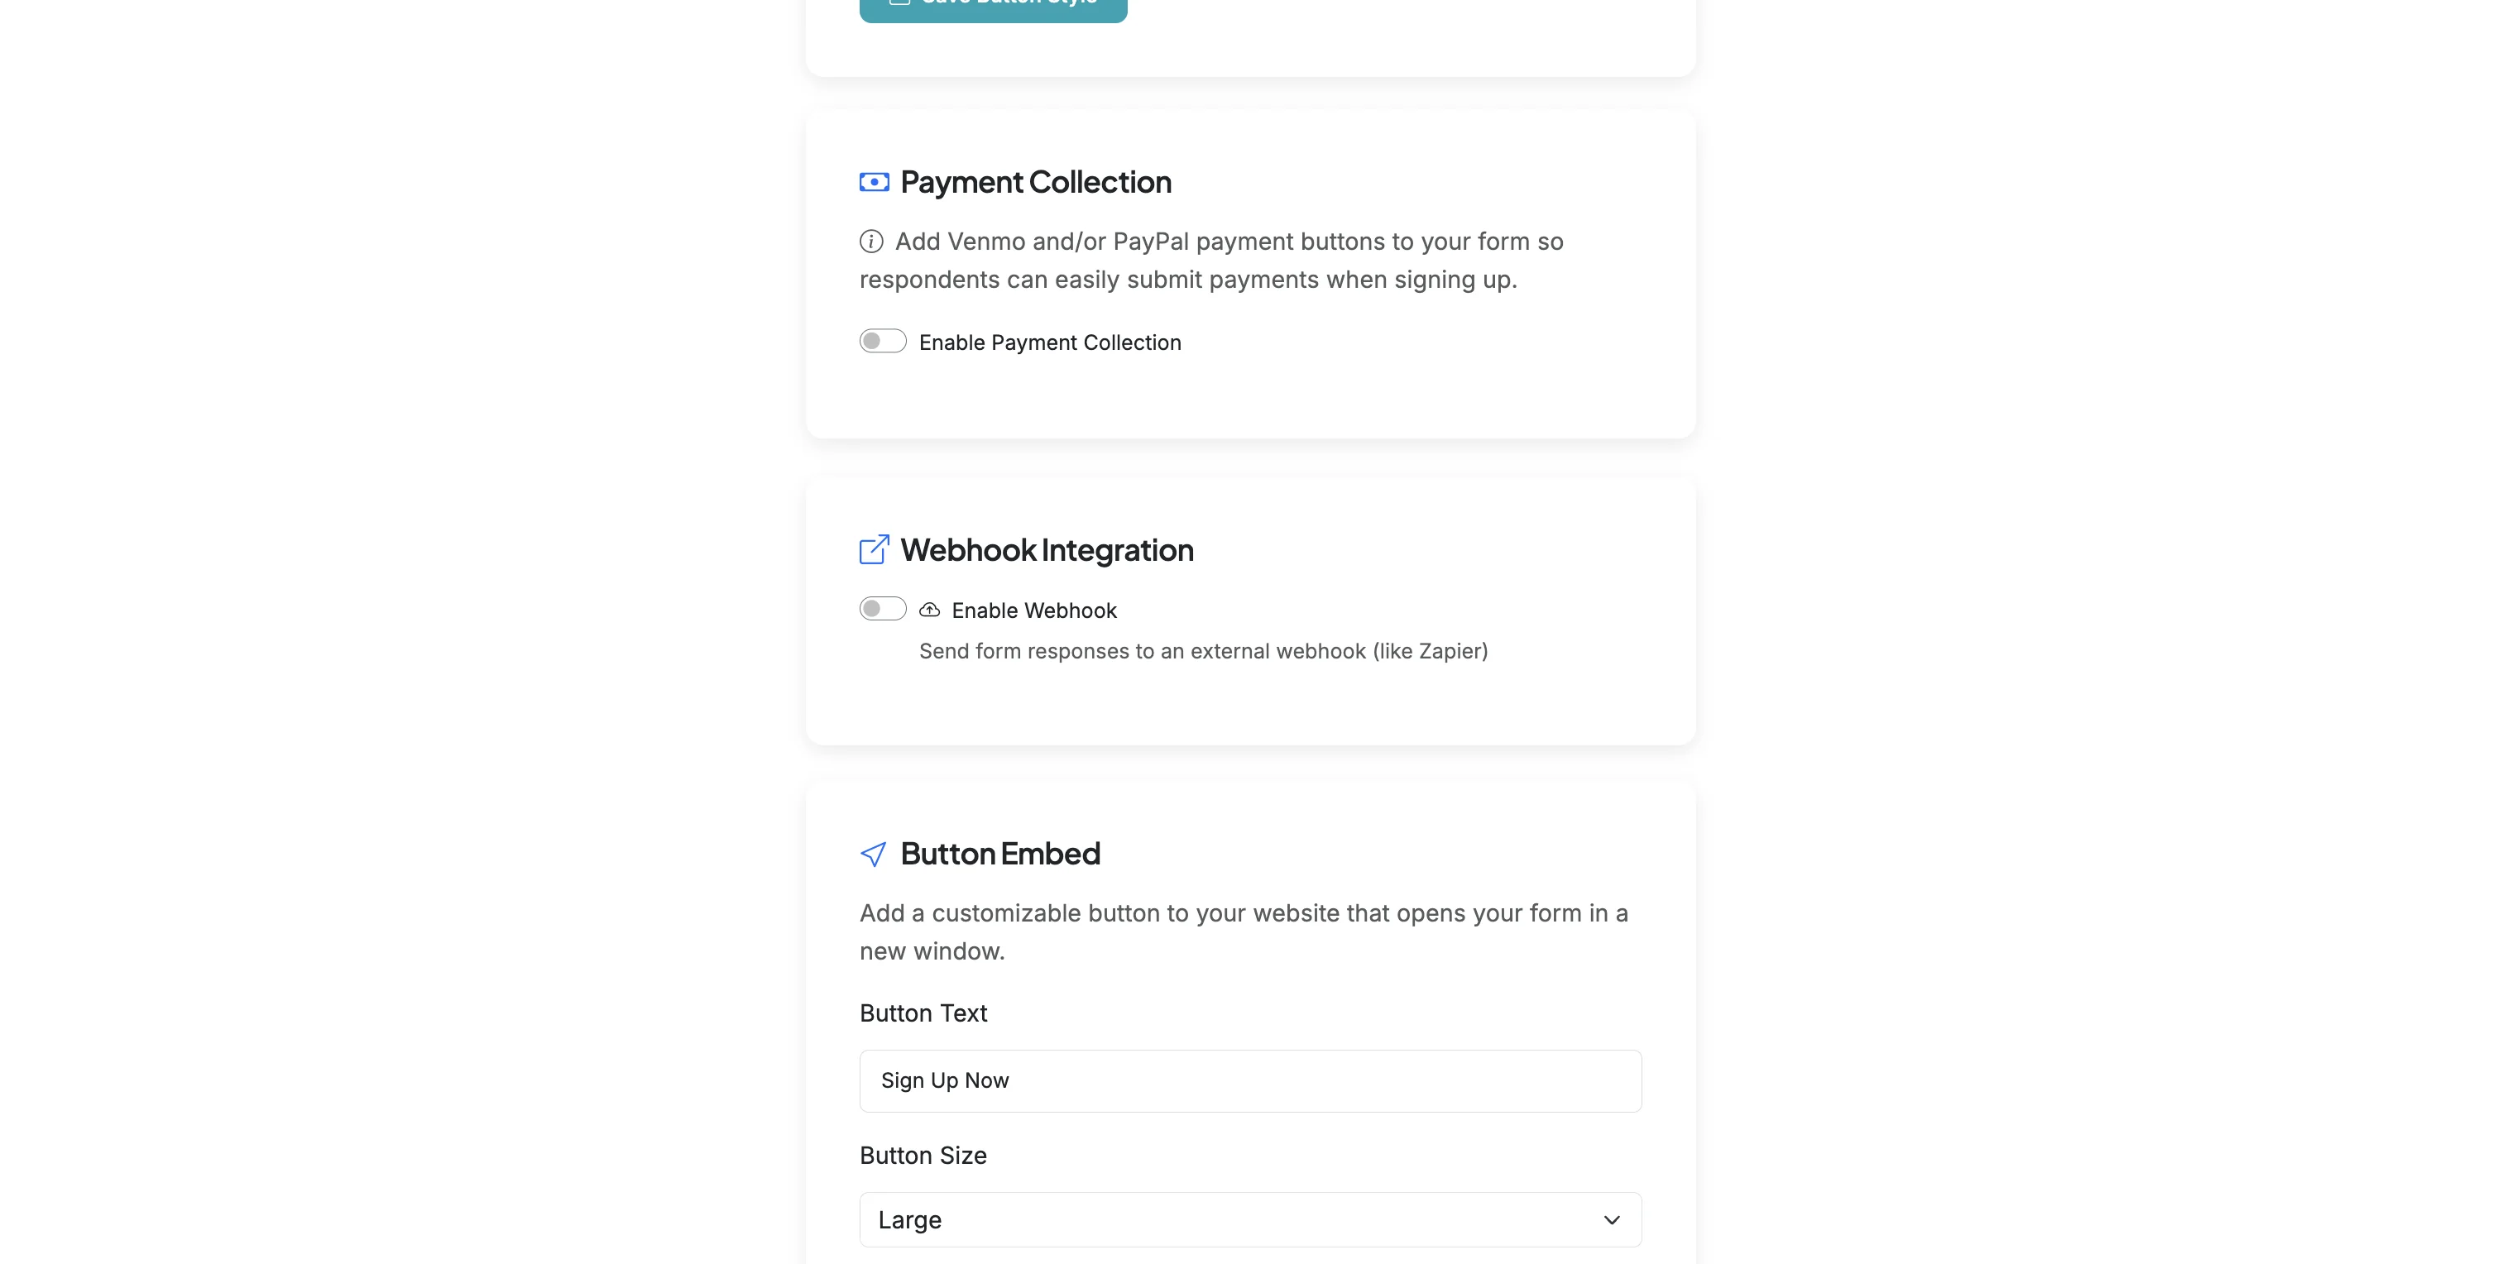Click the Enable Webhook label text
The image size is (2502, 1264).
(1034, 610)
